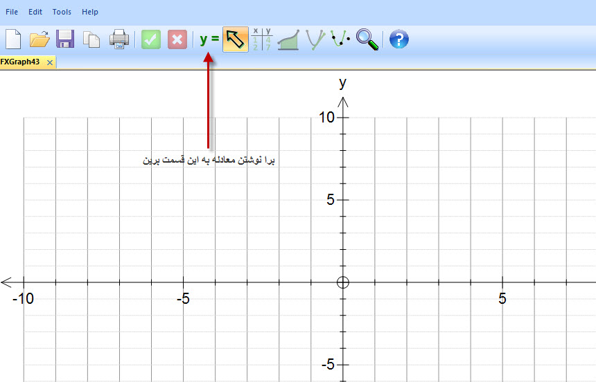This screenshot has height=382, width=596.
Task: Click the New document icon
Action: 12,39
